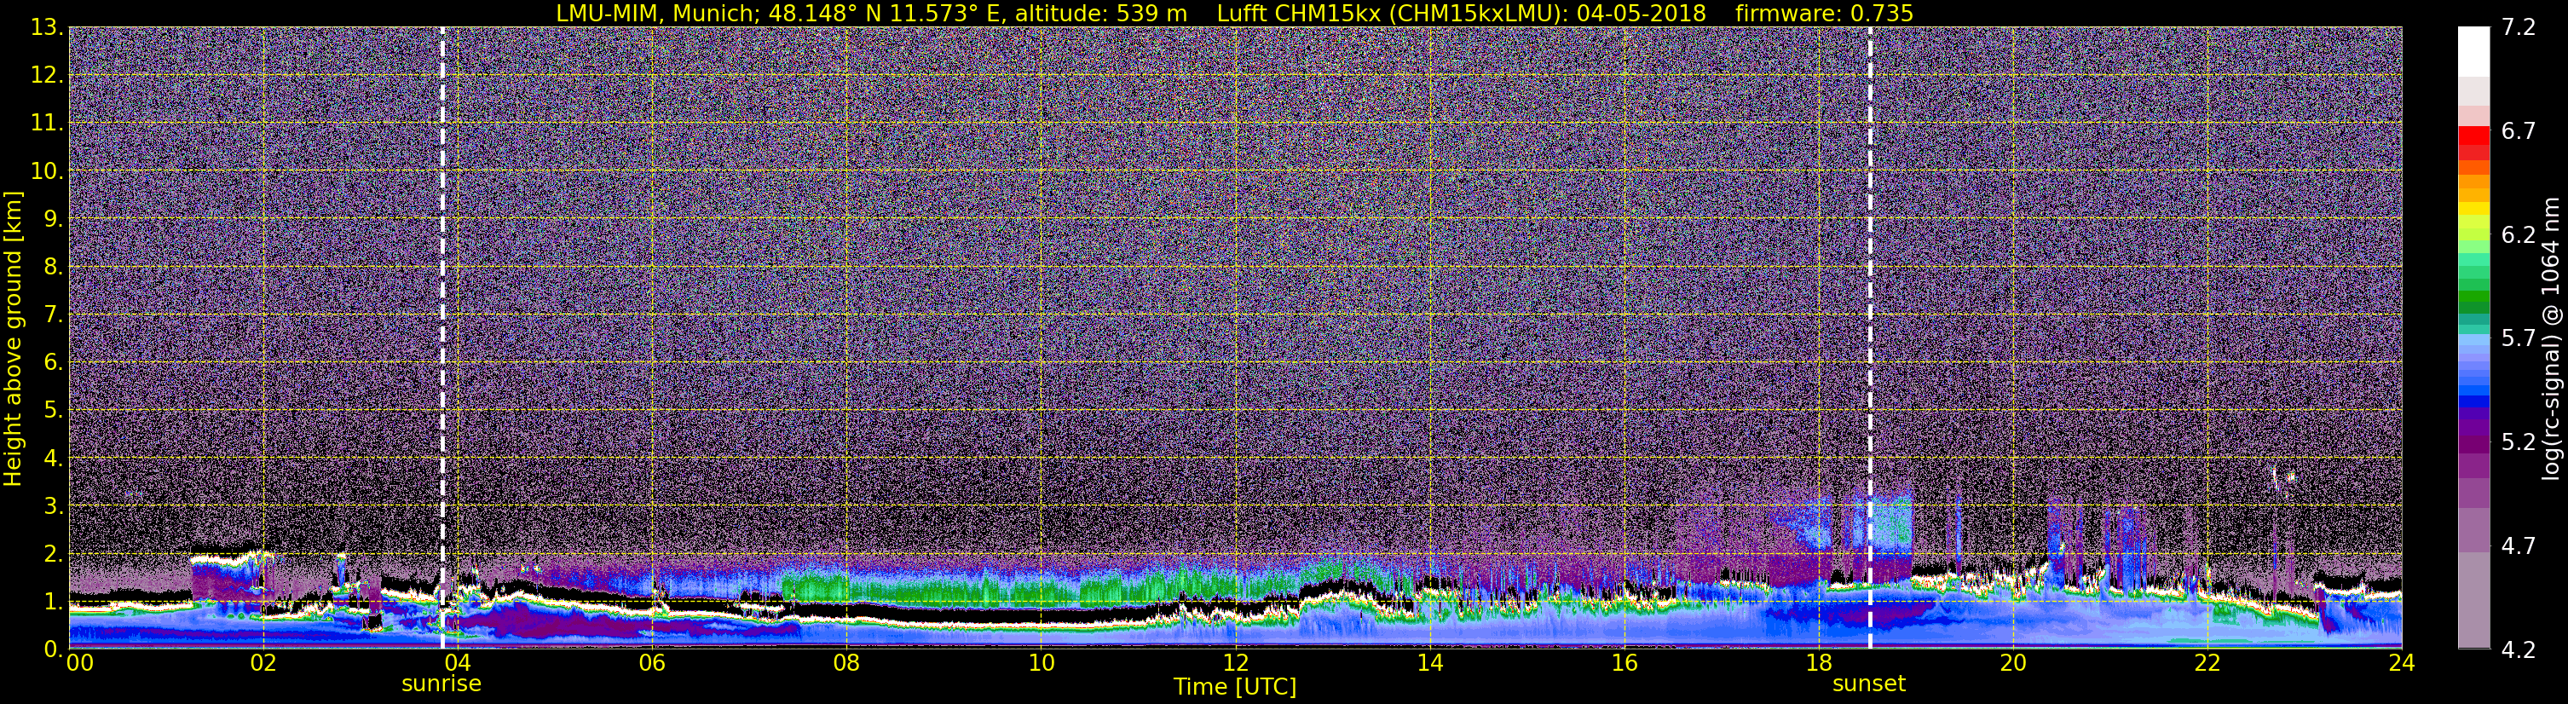Click the yellow segment of the colorbar
The height and width of the screenshot is (704, 2568).
pyautogui.click(x=2473, y=211)
